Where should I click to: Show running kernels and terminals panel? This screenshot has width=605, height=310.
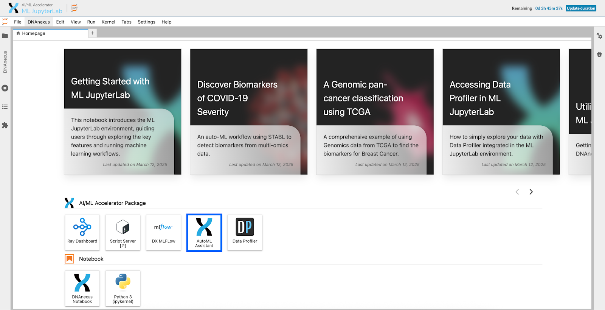pyautogui.click(x=5, y=88)
